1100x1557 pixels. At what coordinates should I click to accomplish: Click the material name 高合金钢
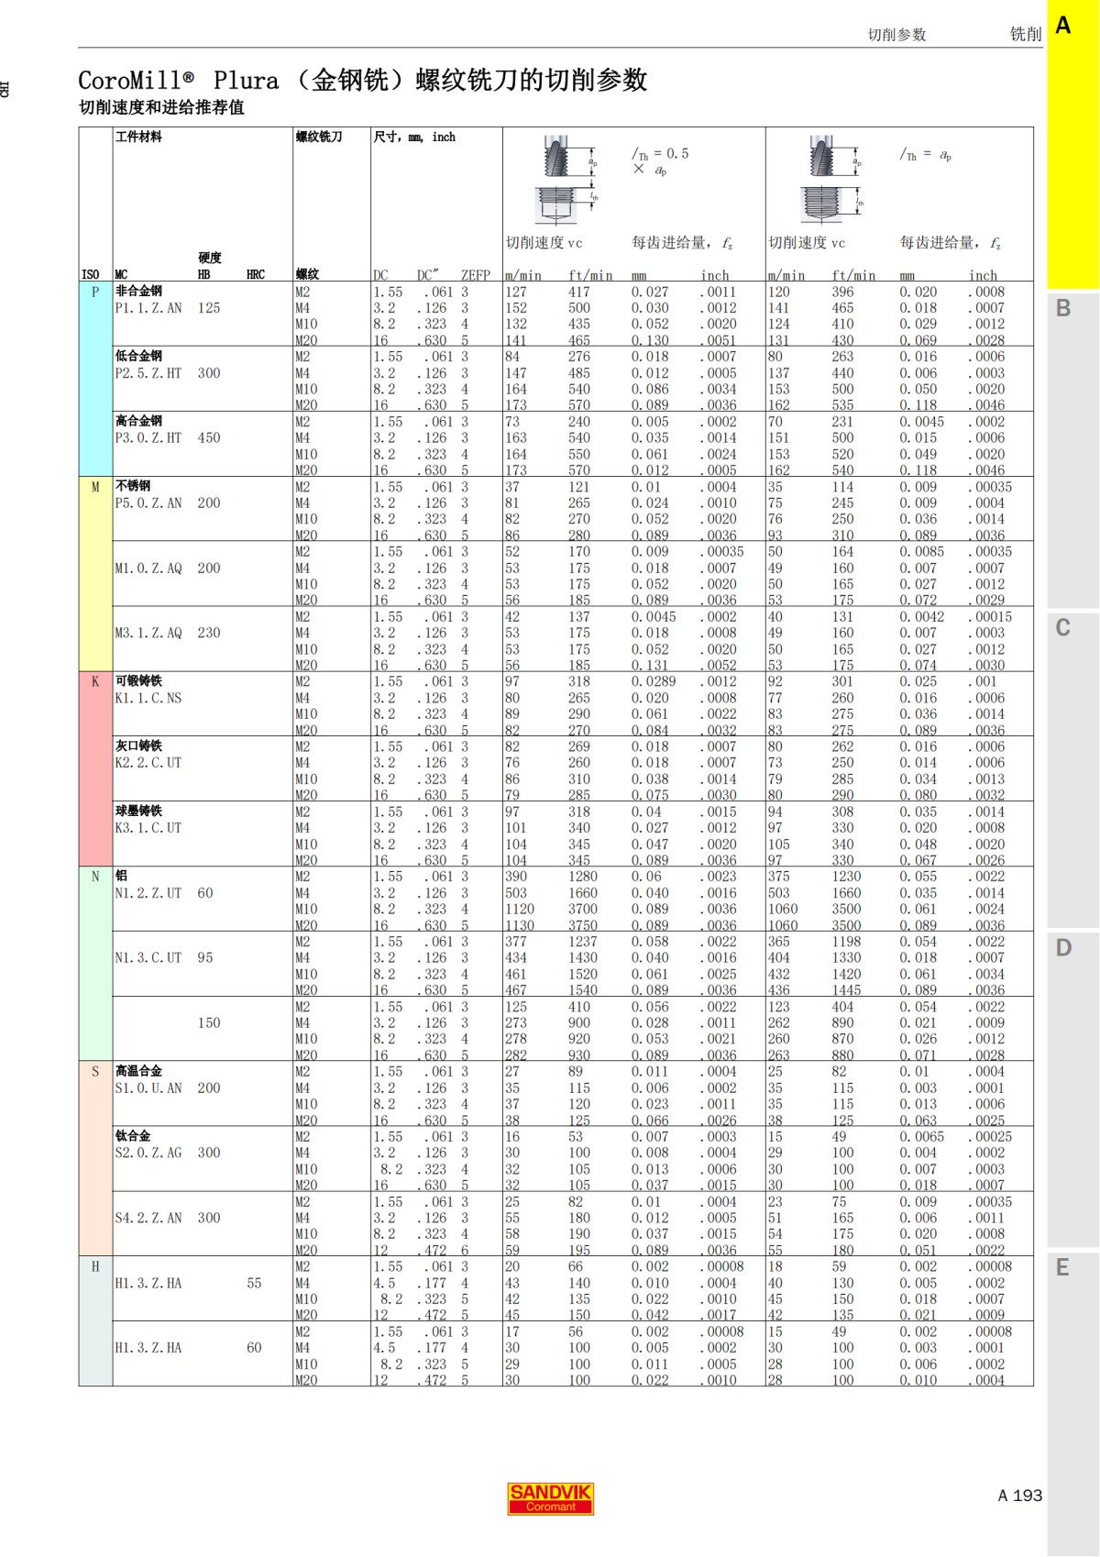pyautogui.click(x=138, y=421)
